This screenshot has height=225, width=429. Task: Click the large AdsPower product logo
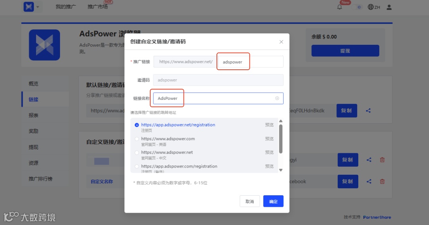coord(44,45)
